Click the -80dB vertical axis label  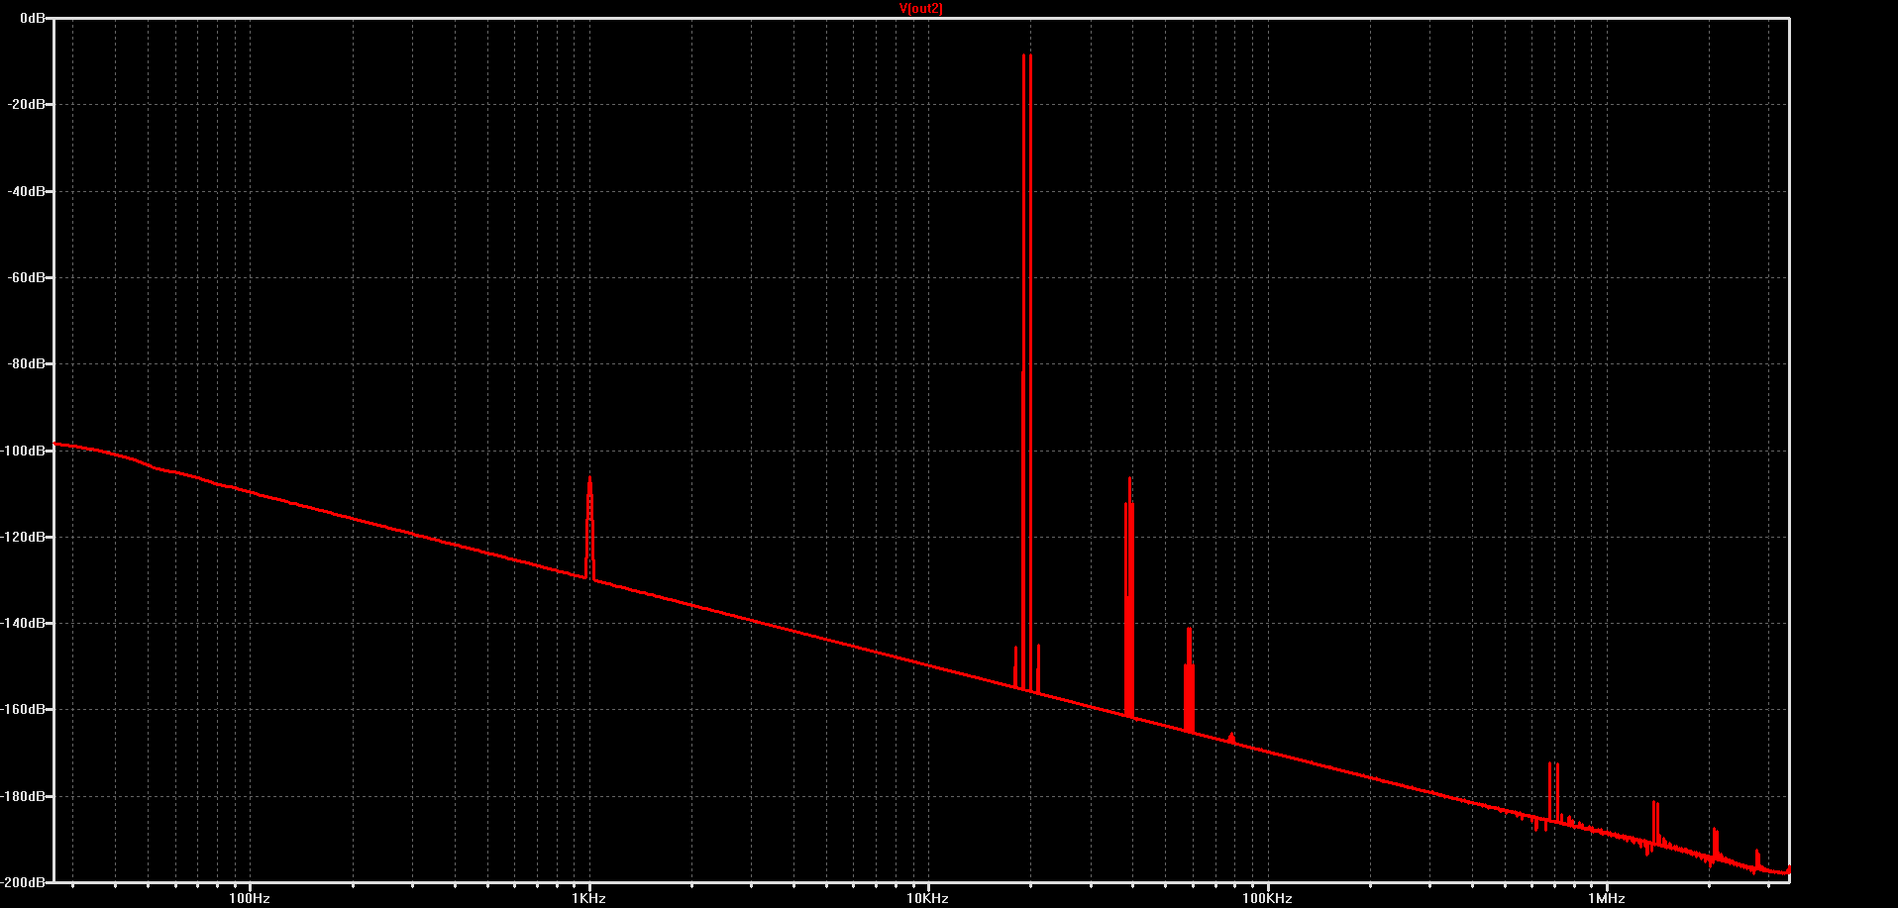(27, 363)
